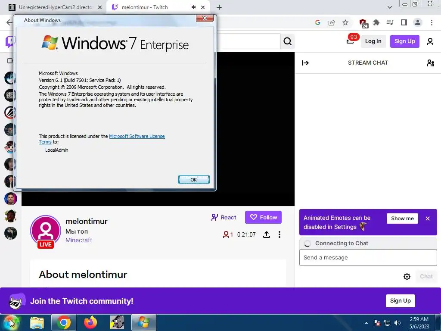Image resolution: width=441 pixels, height=331 pixels.
Task: Click Action Center flag tray icon
Action: (x=377, y=323)
